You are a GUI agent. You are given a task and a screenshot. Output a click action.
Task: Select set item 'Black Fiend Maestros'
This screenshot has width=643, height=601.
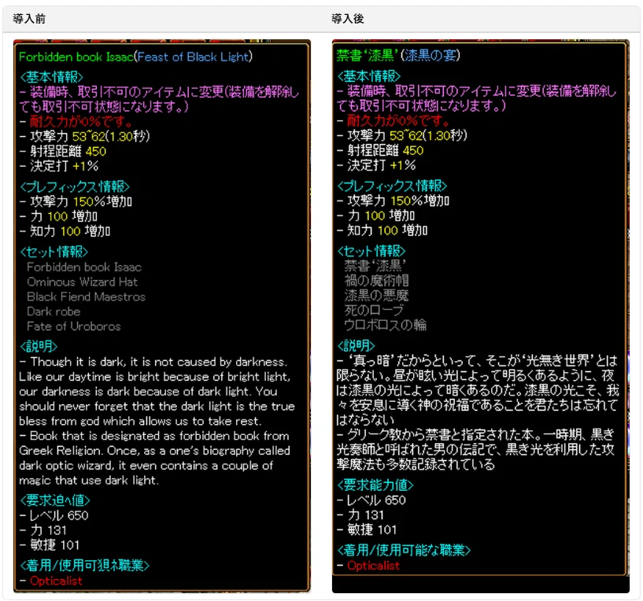click(x=86, y=297)
